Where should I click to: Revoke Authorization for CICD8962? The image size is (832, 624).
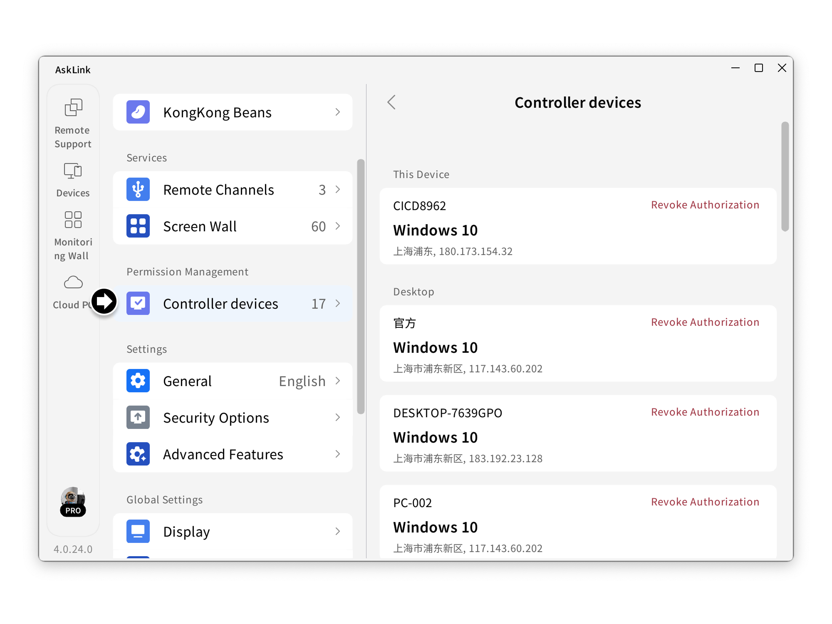(x=705, y=205)
